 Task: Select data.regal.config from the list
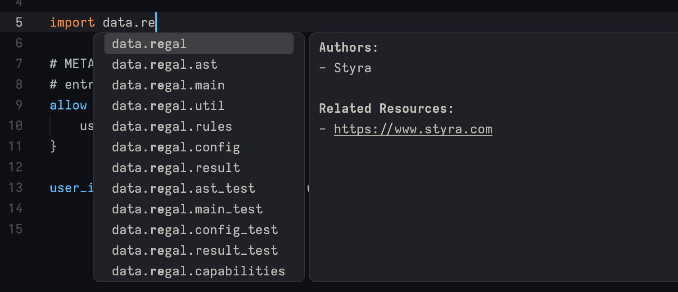pyautogui.click(x=175, y=147)
